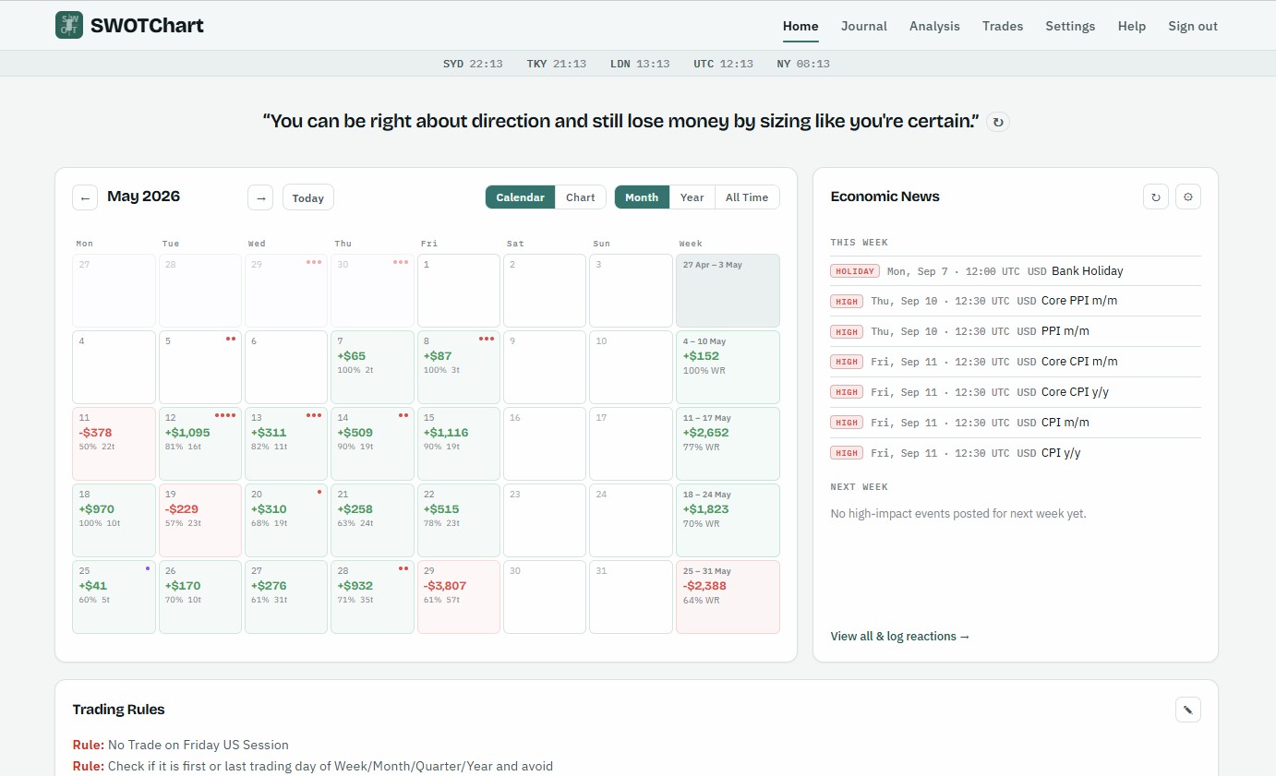Open the 4 – 10 May week summary
The width and height of the screenshot is (1276, 776).
(728, 367)
